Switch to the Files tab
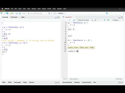Image resolution: width=125 pixels, height=93 pixels. click(4, 82)
